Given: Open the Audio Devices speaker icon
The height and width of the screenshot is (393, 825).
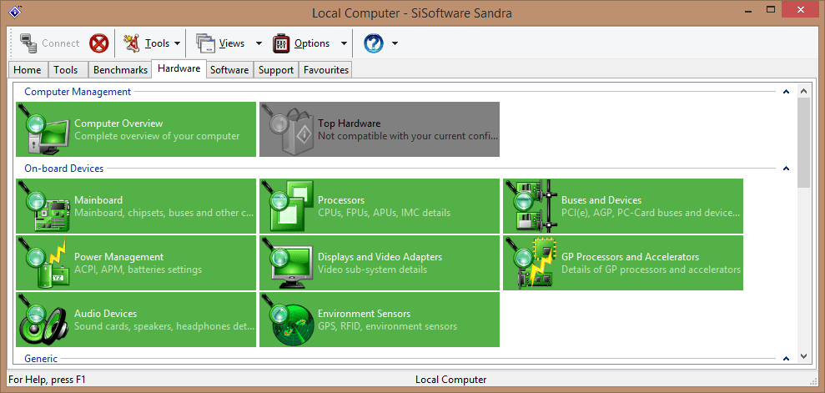Looking at the screenshot, I should click(43, 320).
